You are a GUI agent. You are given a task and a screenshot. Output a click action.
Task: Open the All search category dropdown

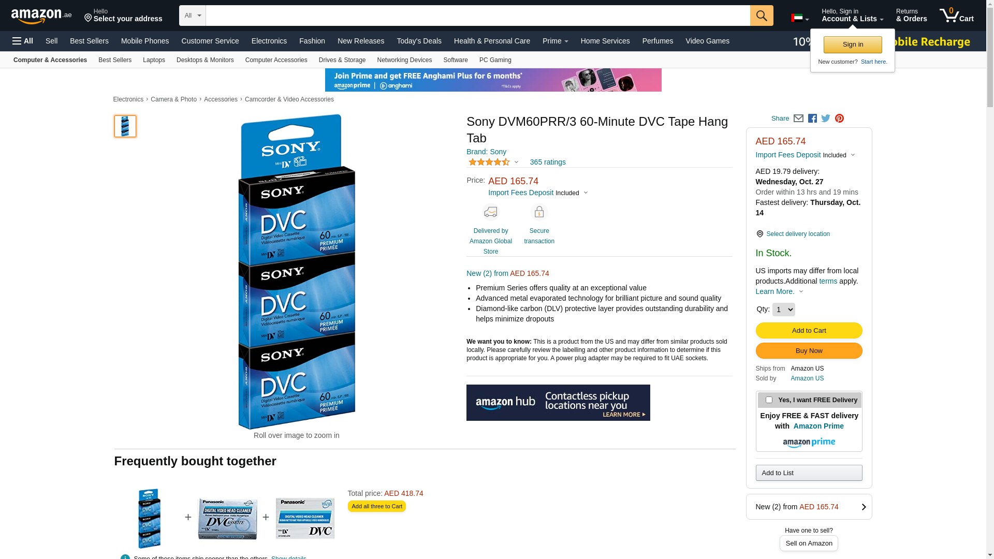[192, 16]
